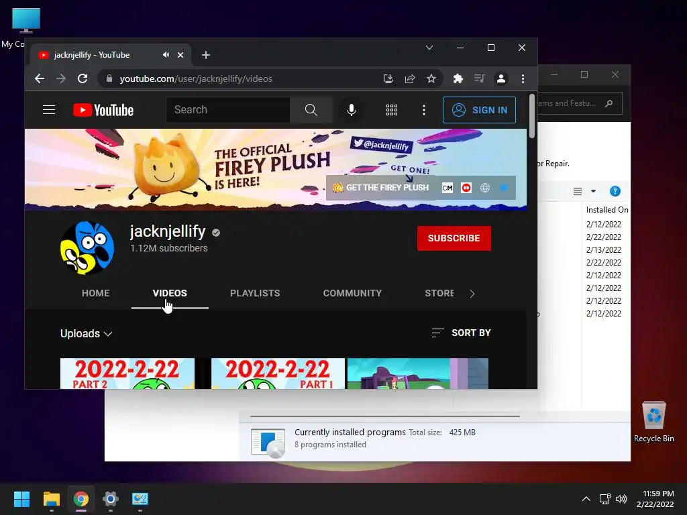Open the globe website banner icon
Screen dimensions: 687x515
(x=485, y=188)
